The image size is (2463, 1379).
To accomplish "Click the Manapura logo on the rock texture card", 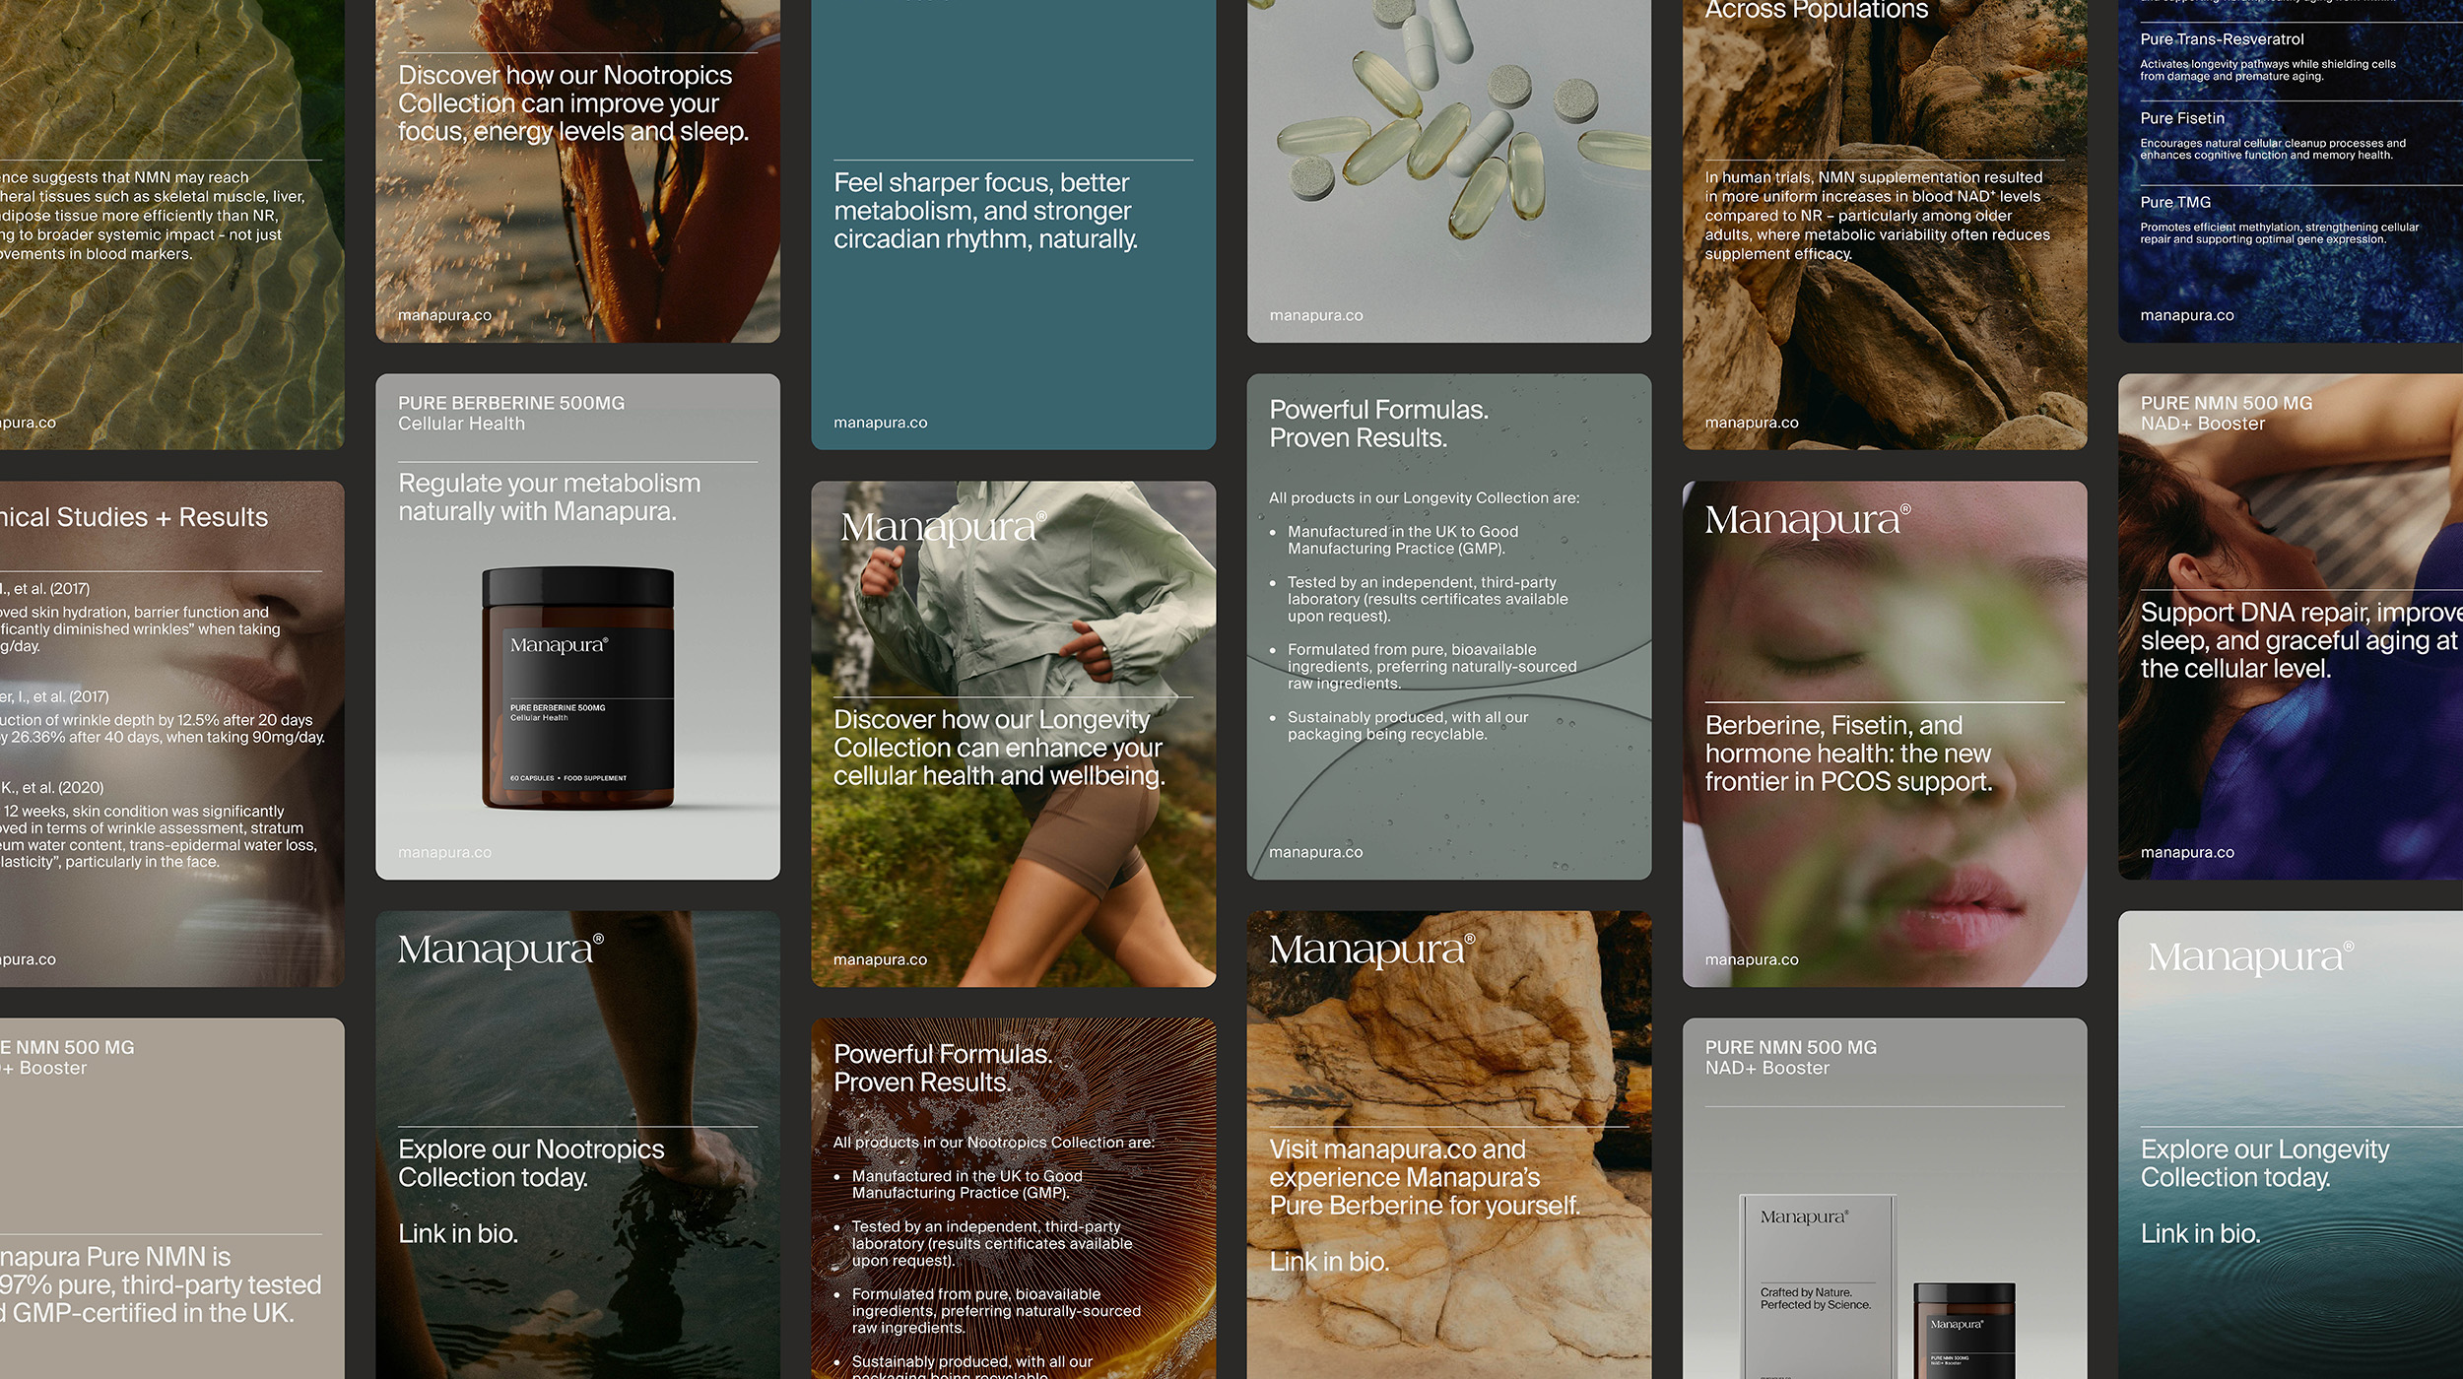I will 1371,950.
